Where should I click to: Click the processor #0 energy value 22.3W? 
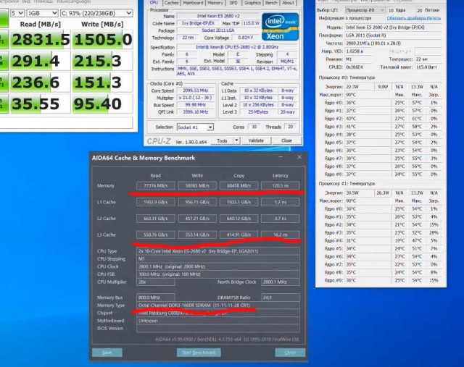click(359, 87)
